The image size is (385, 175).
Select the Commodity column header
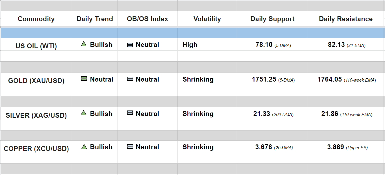click(36, 19)
